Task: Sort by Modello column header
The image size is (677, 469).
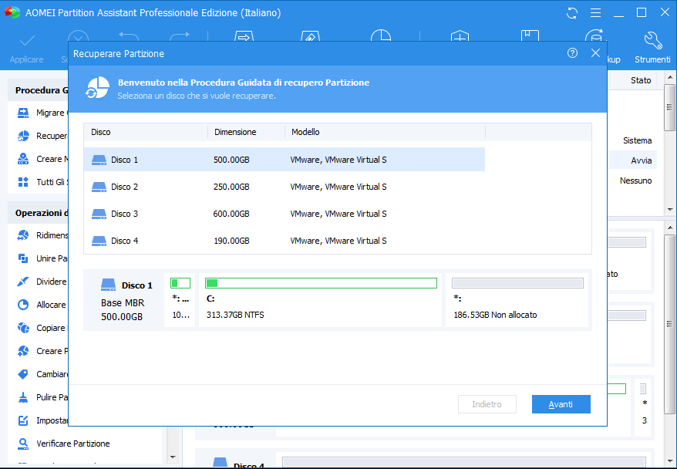Action: (x=385, y=132)
